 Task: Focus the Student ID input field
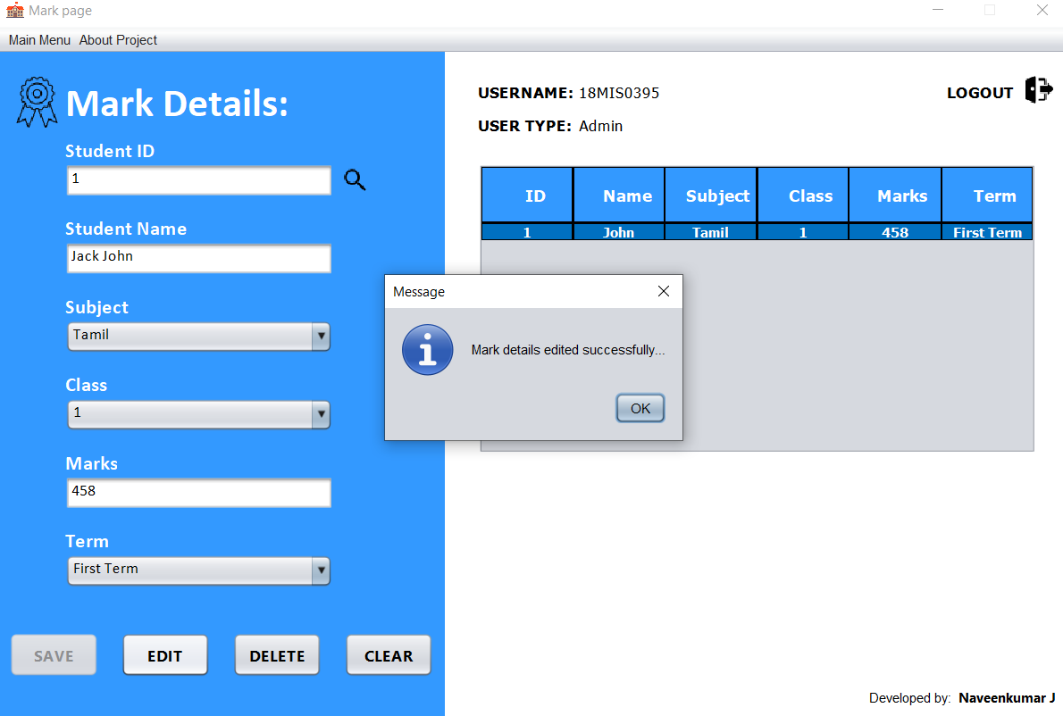click(198, 180)
